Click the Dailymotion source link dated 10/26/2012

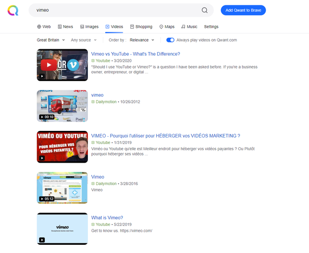tap(106, 102)
